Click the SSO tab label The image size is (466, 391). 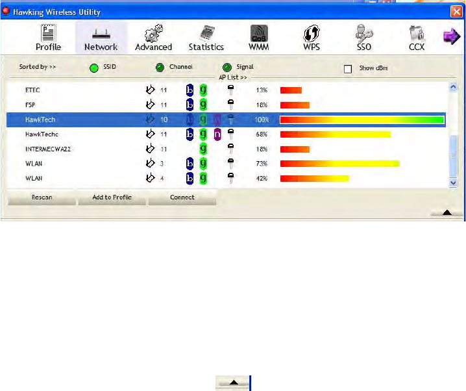pyautogui.click(x=364, y=47)
